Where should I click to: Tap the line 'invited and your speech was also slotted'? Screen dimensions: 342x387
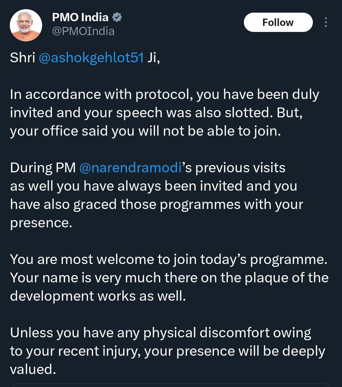tap(156, 113)
